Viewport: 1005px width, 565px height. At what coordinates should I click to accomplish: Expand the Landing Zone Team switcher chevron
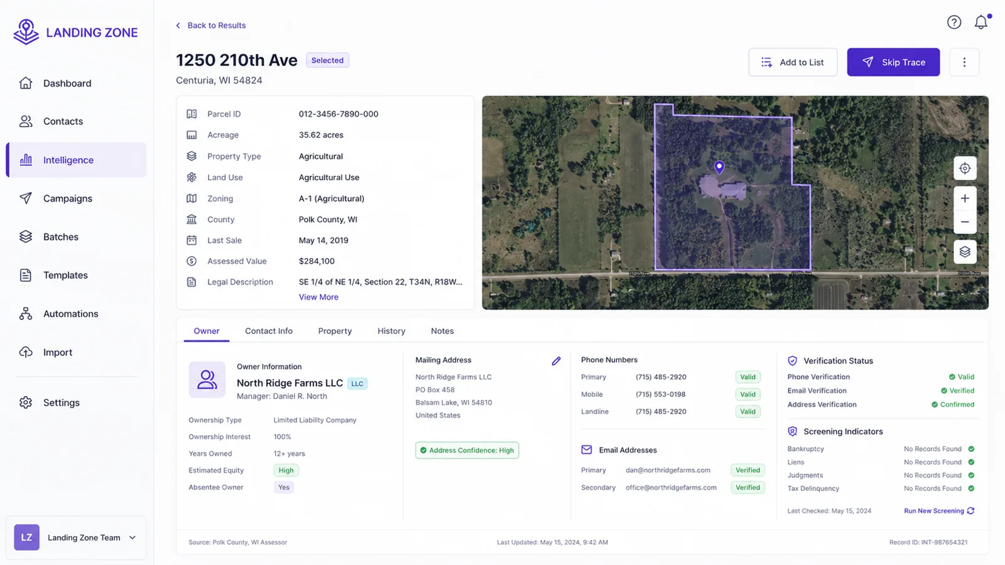[x=133, y=537]
